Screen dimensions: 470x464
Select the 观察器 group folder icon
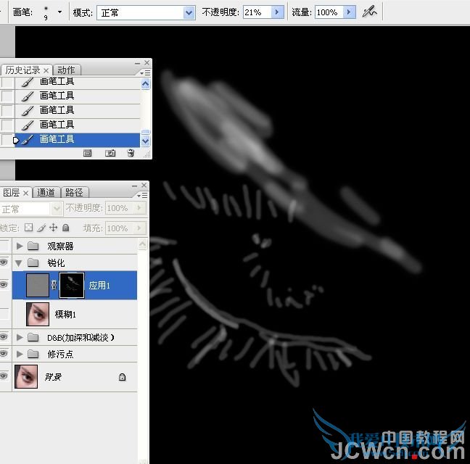pos(33,246)
